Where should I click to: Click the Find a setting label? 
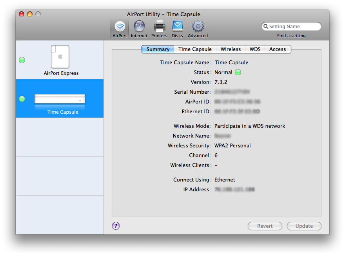(x=291, y=36)
